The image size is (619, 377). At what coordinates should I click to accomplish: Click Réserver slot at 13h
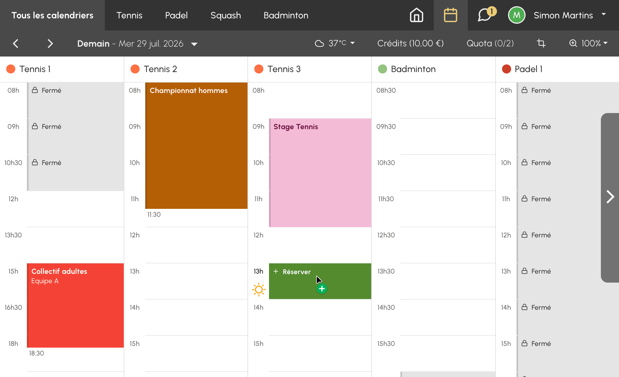tap(320, 281)
